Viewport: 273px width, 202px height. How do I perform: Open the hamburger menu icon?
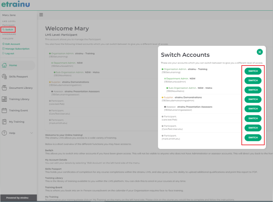(x=41, y=15)
